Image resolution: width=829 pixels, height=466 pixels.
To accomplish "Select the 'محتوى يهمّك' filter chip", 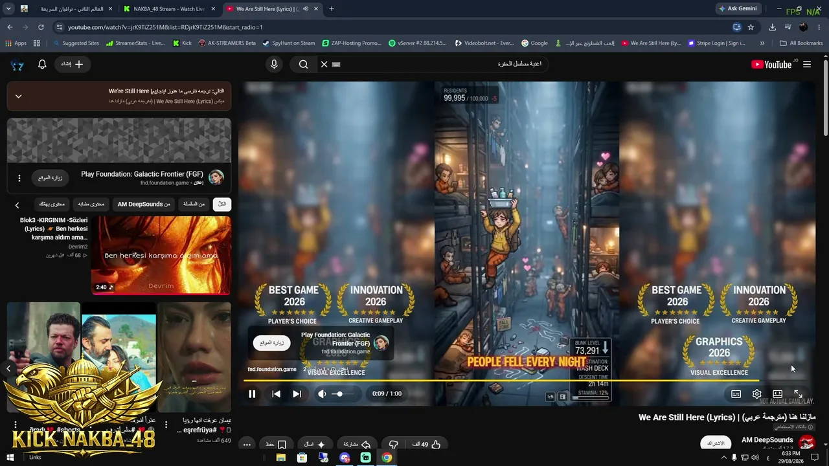I will click(52, 204).
